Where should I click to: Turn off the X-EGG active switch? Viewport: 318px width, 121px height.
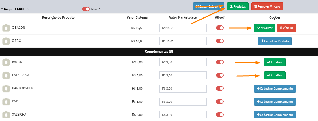219,41
